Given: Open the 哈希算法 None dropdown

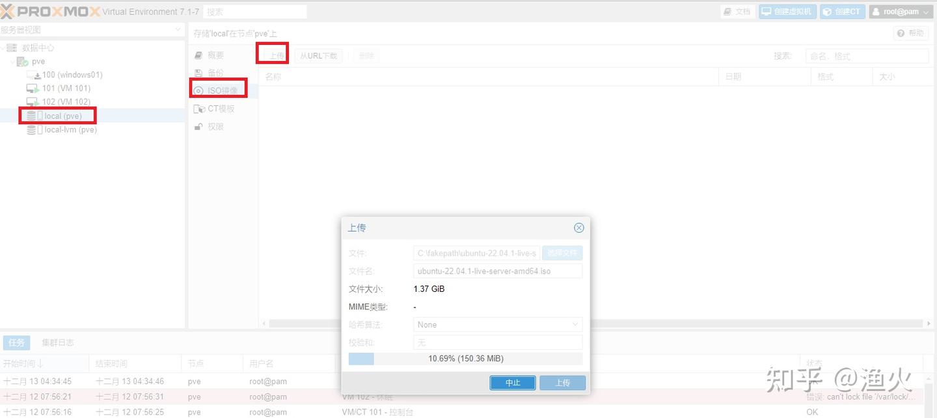Looking at the screenshot, I should (498, 324).
